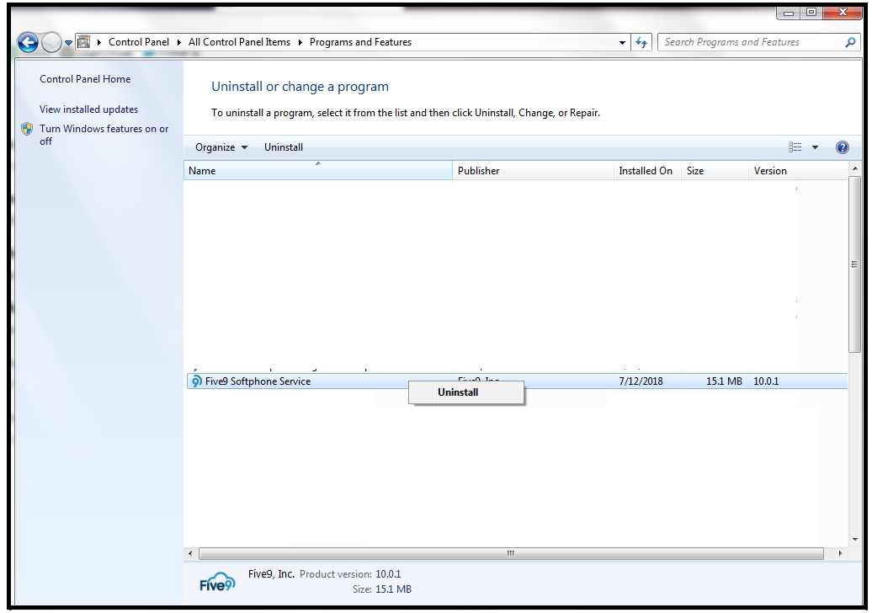Select Programs and Features breadcrumb
Screen dimensions: 872x613
(360, 42)
